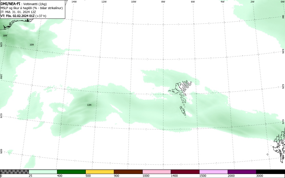Pick the maroon 1400–1500 legend swatch
This screenshot has width=285, height=178.
pos(185,172)
